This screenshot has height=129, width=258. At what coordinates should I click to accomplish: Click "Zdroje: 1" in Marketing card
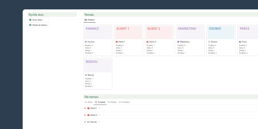click(x=181, y=51)
